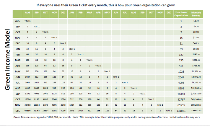
Task: Click the 'Green Income Model' vertical title
Action: pyautogui.click(x=7, y=60)
